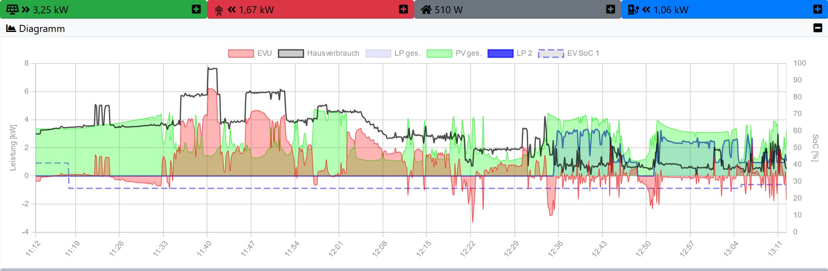828x271 pixels.
Task: Expand the red grid 1,67 kW panel
Action: (x=403, y=9)
